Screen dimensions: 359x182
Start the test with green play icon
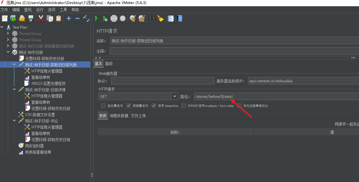(97, 18)
